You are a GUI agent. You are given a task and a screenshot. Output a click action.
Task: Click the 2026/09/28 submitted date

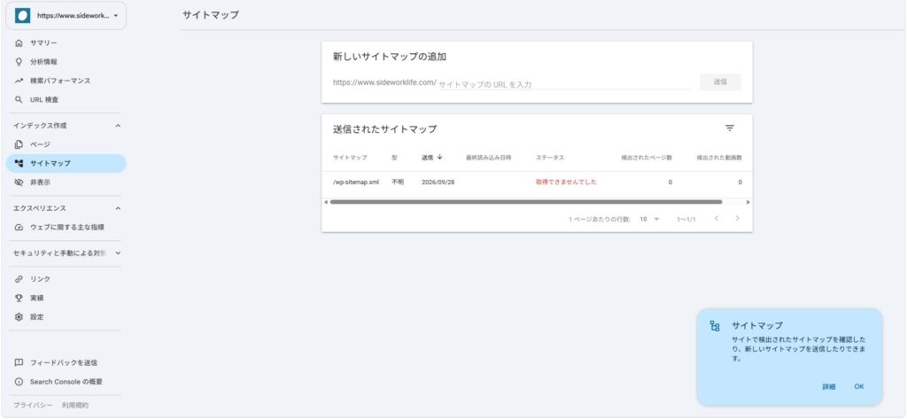(438, 182)
